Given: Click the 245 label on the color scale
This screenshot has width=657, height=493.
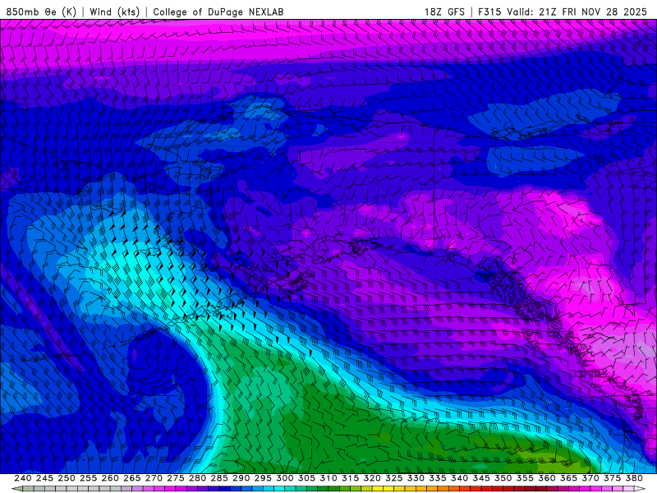Looking at the screenshot, I should pos(44,478).
